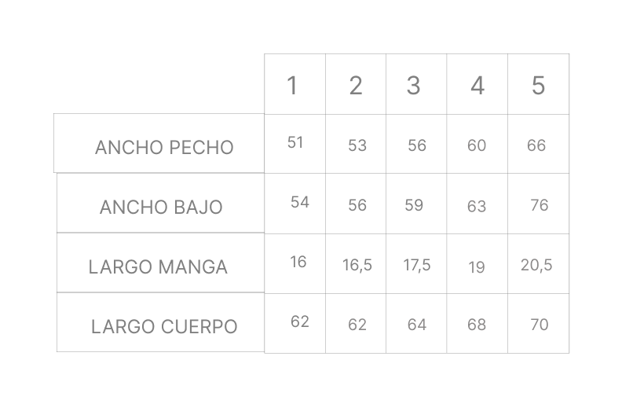Click the LARGO CUERPO value 64
Viewport: 622px width, 393px height.
[x=417, y=325]
